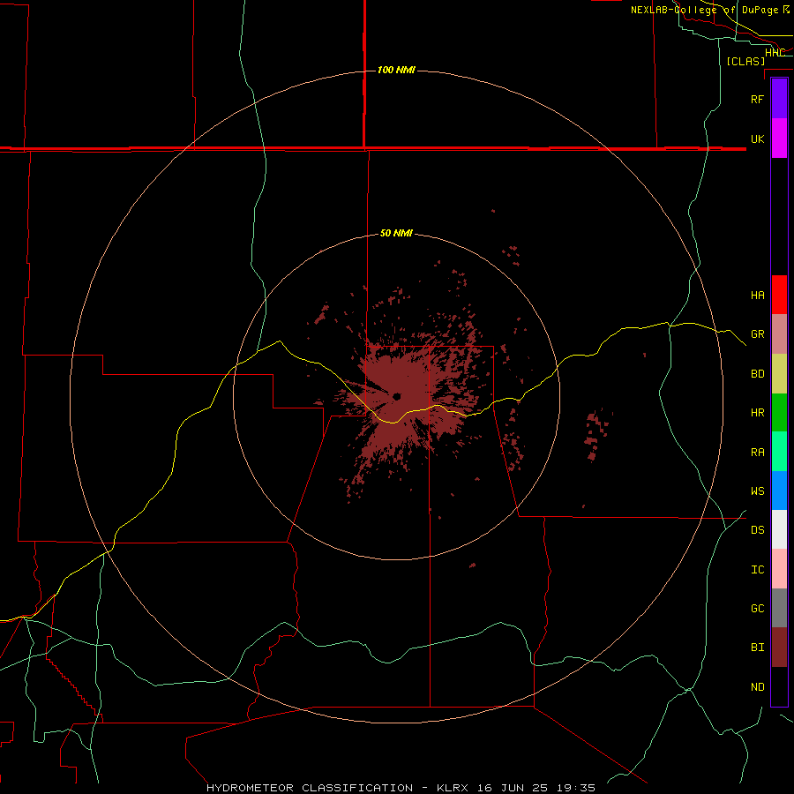Image resolution: width=794 pixels, height=794 pixels.
Task: Click the IC light pink legend swatch
Action: coord(779,569)
